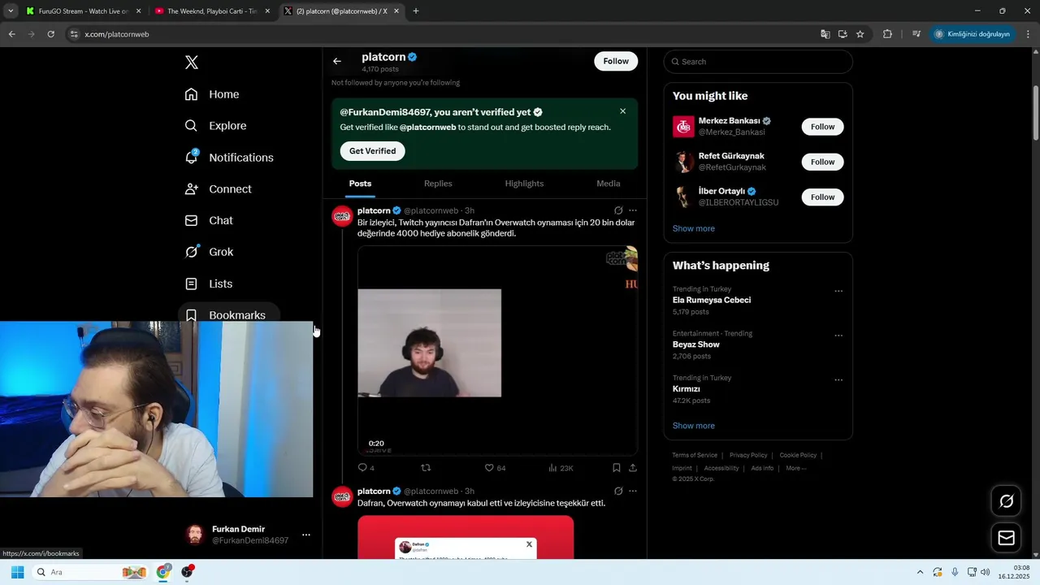Open more options for Beyaz Show trend
This screenshot has width=1040, height=585.
(838, 336)
